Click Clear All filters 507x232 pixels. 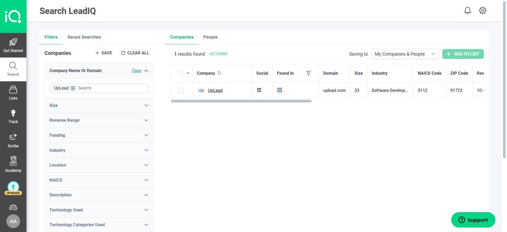tap(135, 53)
